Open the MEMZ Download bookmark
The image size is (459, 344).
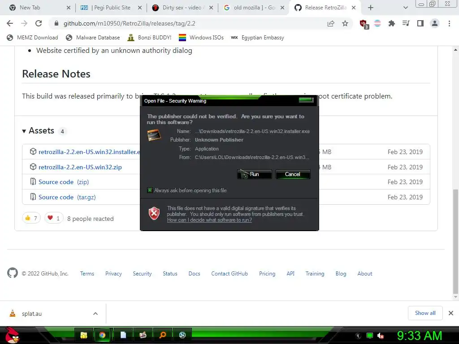click(x=32, y=38)
